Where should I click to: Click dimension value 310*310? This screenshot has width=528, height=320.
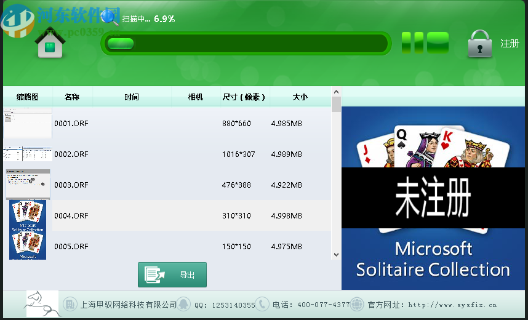[x=236, y=215]
